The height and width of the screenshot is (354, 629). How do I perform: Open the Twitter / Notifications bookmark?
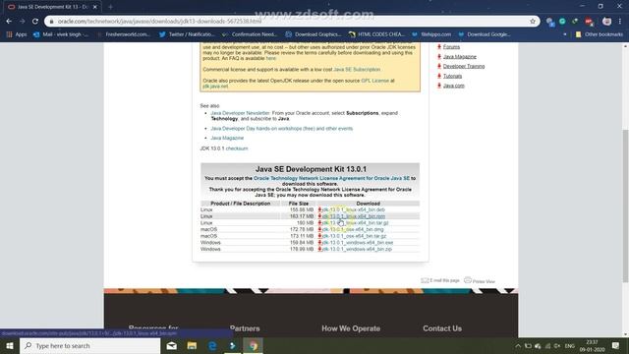pyautogui.click(x=187, y=34)
